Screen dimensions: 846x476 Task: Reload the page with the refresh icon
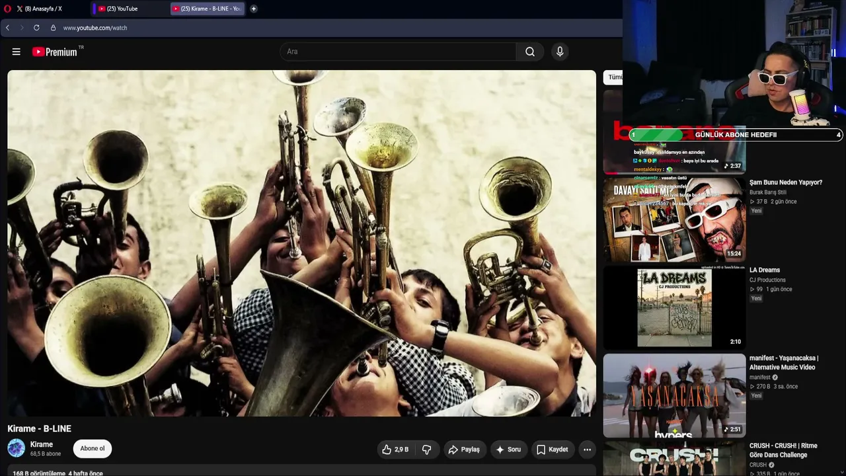click(x=36, y=28)
